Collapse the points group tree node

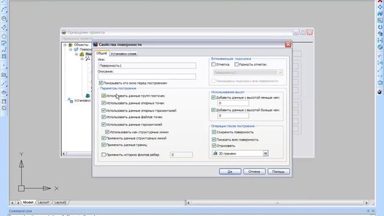coord(82,59)
